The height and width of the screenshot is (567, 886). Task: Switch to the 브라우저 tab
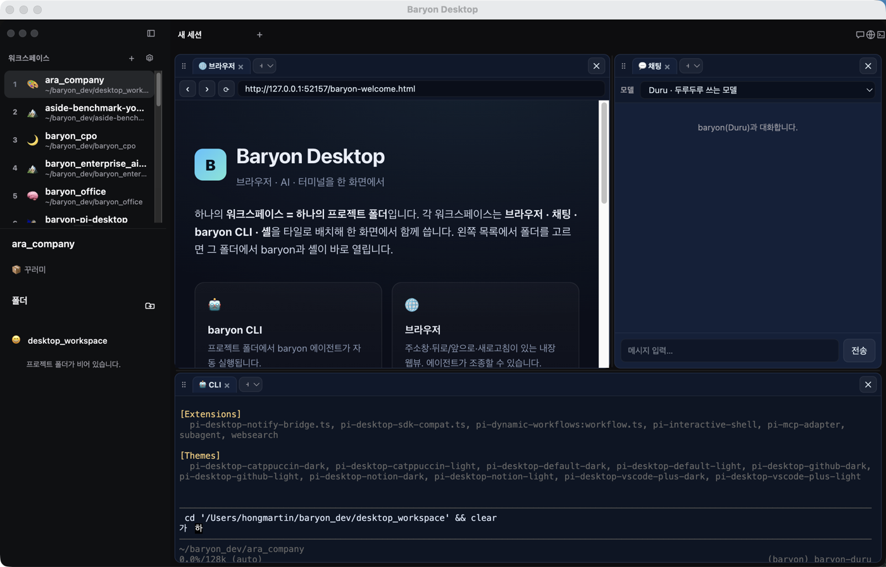coord(221,66)
